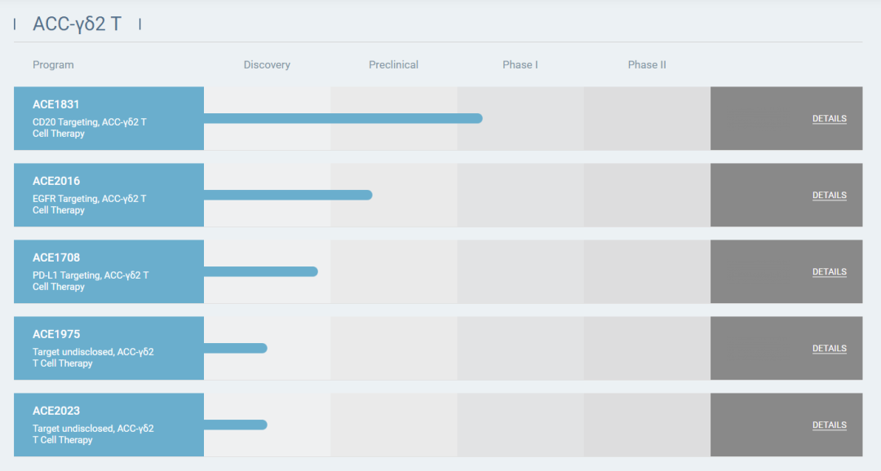Click the CD20 Targeting description text
Screen dimensions: 881x471
(x=90, y=128)
